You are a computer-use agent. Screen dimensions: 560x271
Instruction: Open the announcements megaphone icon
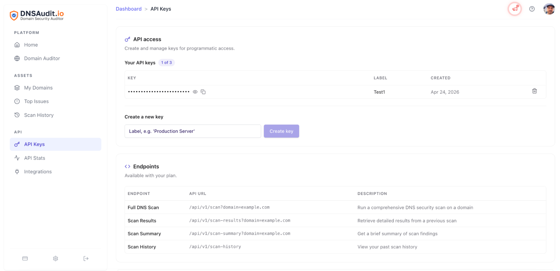pyautogui.click(x=515, y=9)
